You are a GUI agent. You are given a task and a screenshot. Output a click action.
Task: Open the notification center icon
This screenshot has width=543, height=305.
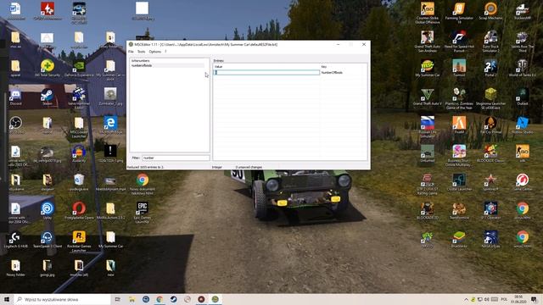click(x=534, y=299)
